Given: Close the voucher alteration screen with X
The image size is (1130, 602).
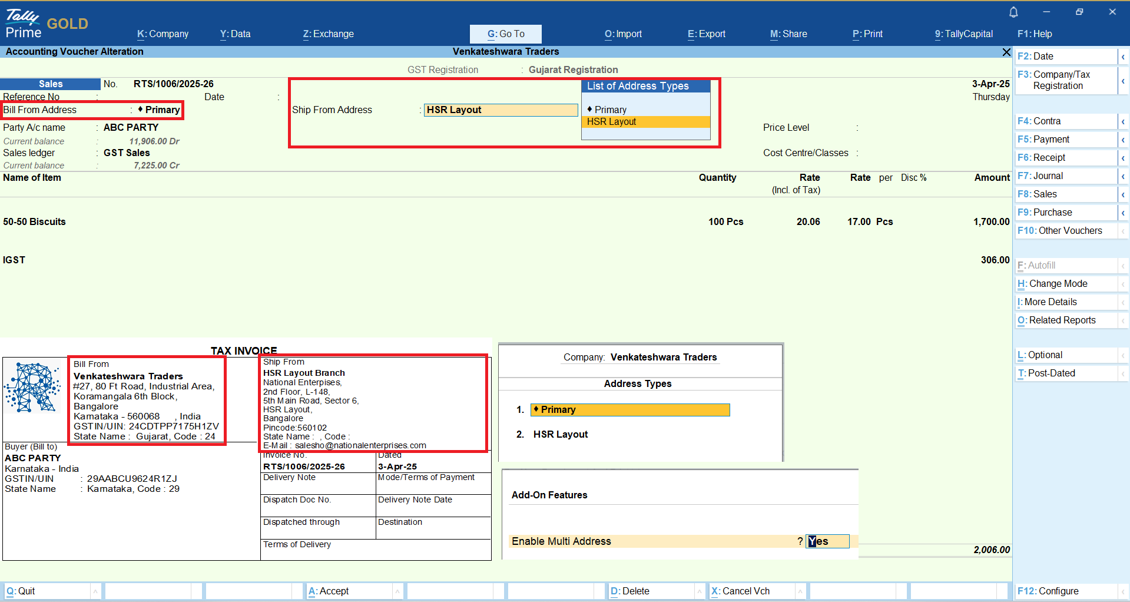Looking at the screenshot, I should click(x=1006, y=52).
